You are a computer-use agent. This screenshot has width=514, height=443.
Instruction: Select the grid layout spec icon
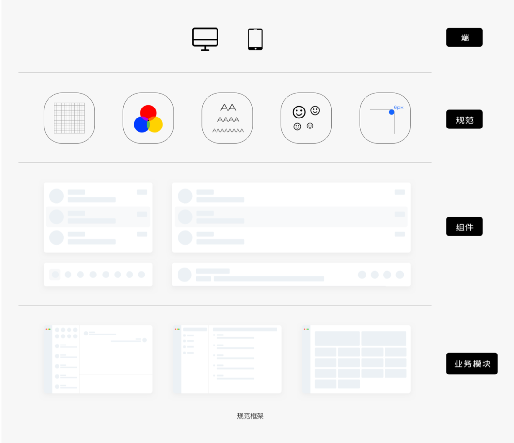[69, 118]
